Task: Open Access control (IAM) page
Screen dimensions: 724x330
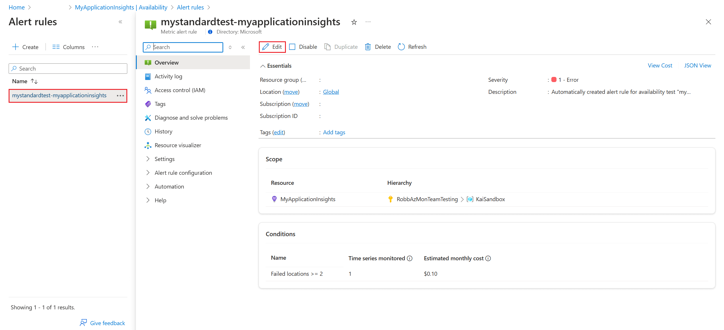Action: click(x=180, y=90)
